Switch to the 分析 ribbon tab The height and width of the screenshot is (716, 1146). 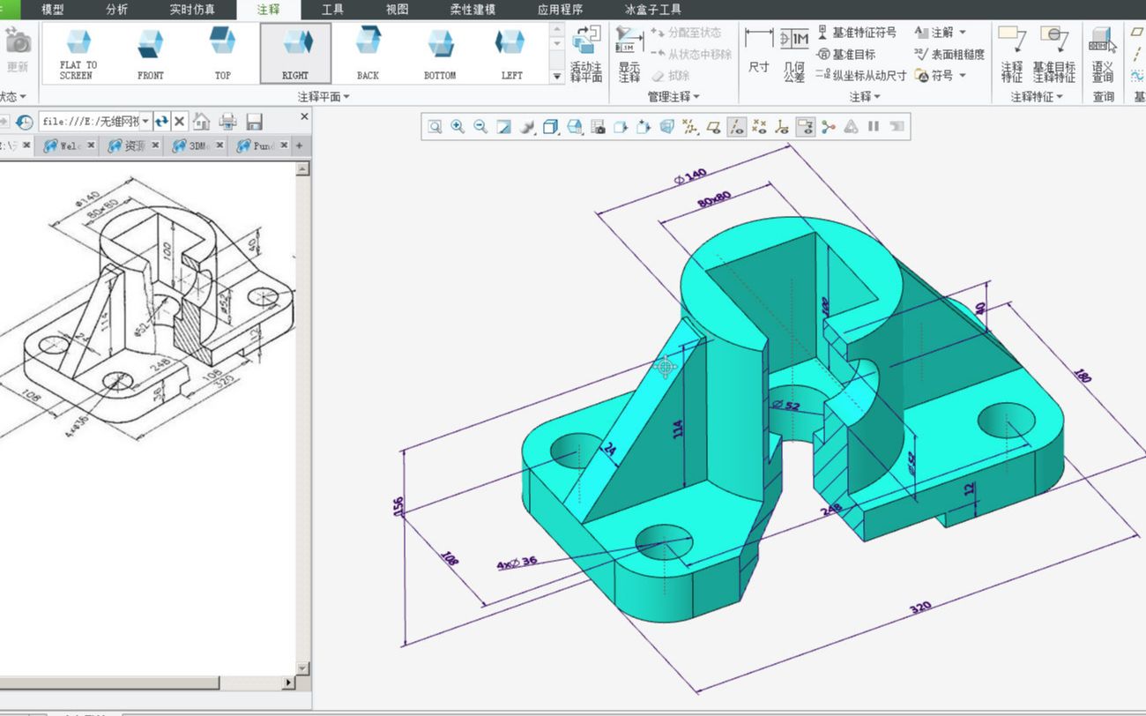(x=116, y=10)
